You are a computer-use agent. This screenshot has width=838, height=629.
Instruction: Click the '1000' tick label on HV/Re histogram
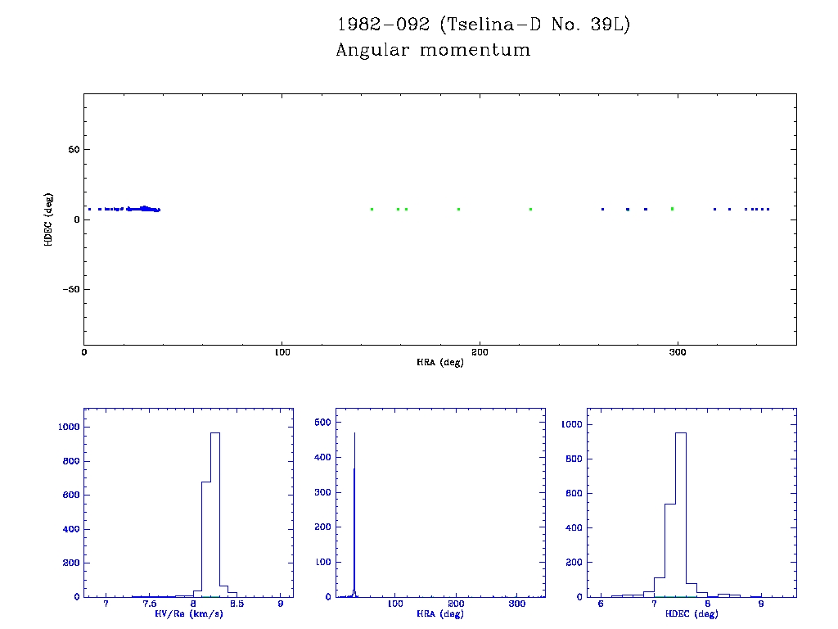tap(69, 427)
